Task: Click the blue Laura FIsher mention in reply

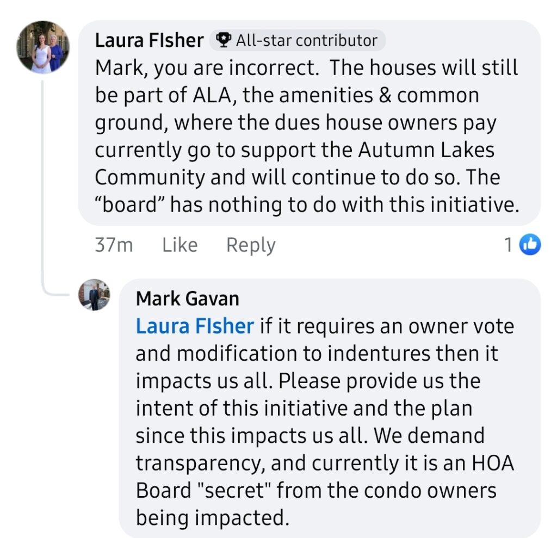Action: pos(195,326)
